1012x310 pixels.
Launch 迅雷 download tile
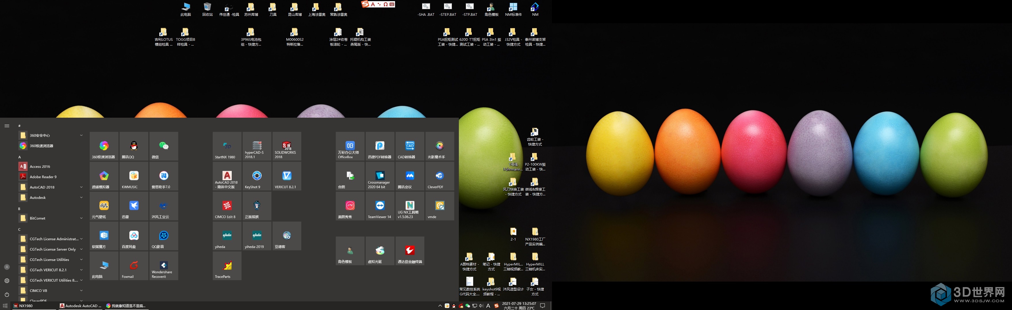point(134,206)
